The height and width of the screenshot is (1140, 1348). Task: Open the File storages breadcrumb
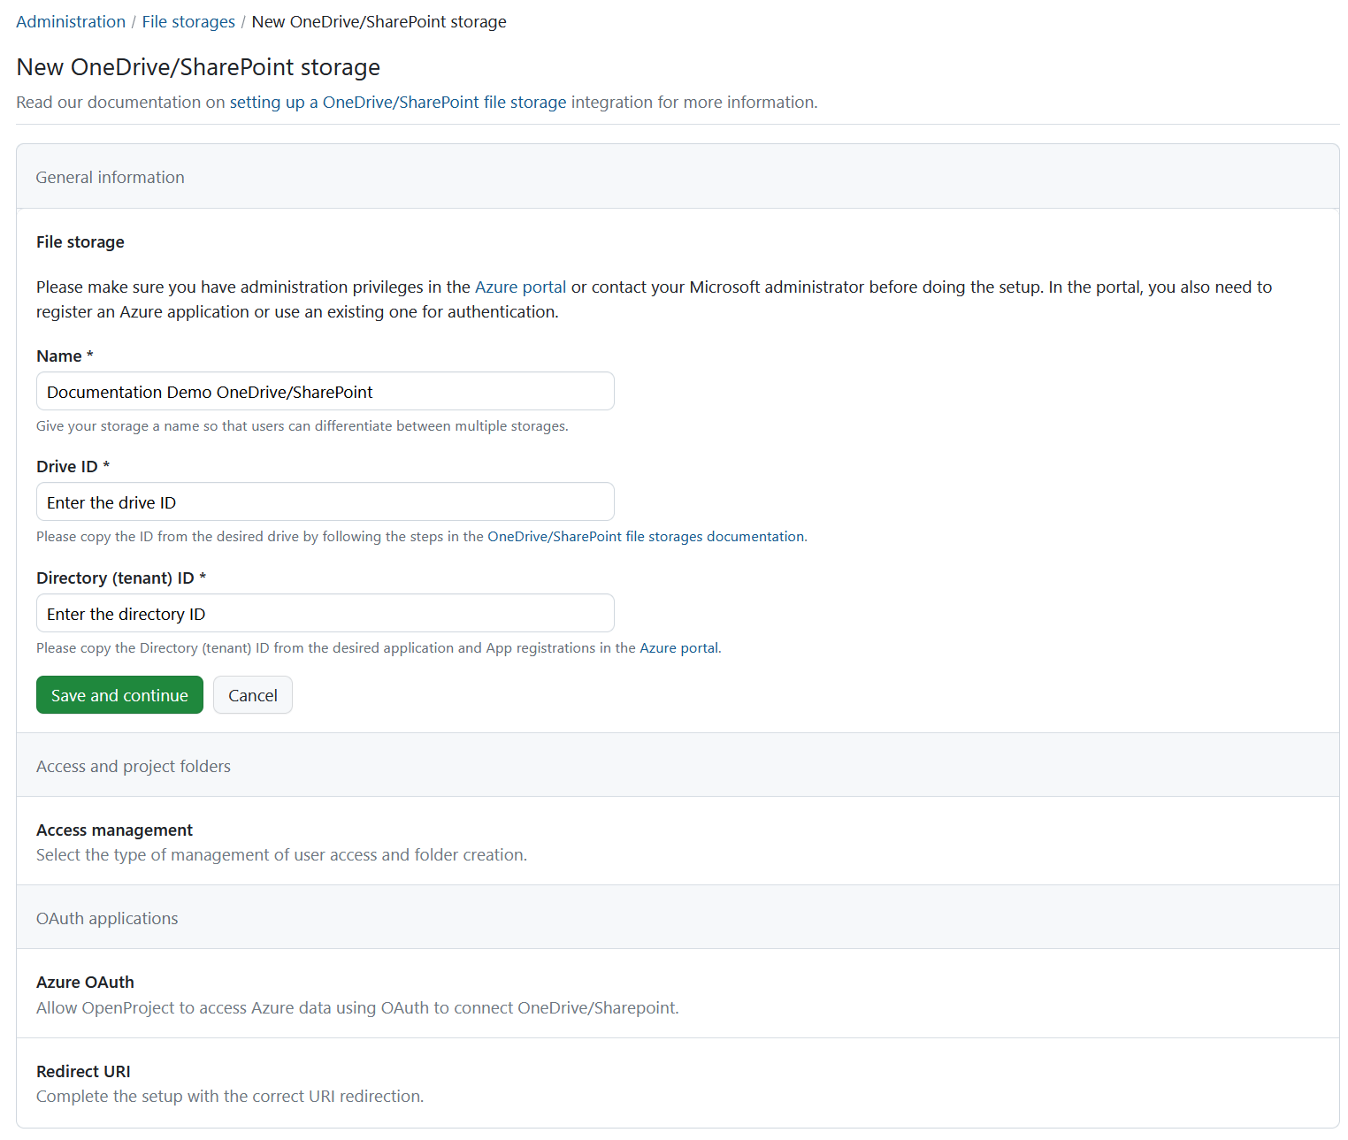(188, 22)
